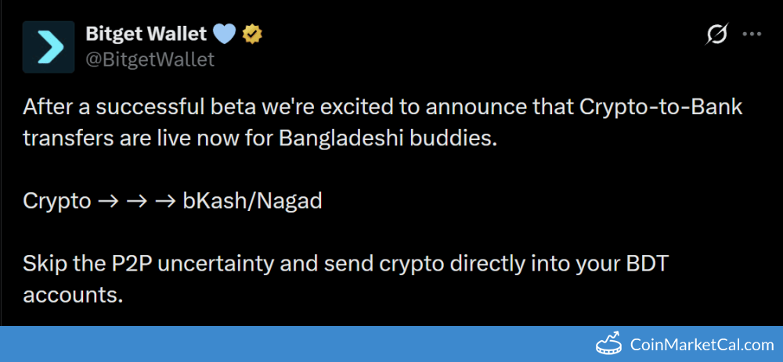Click the word "Crypto-to-Bank" in the post

point(661,108)
